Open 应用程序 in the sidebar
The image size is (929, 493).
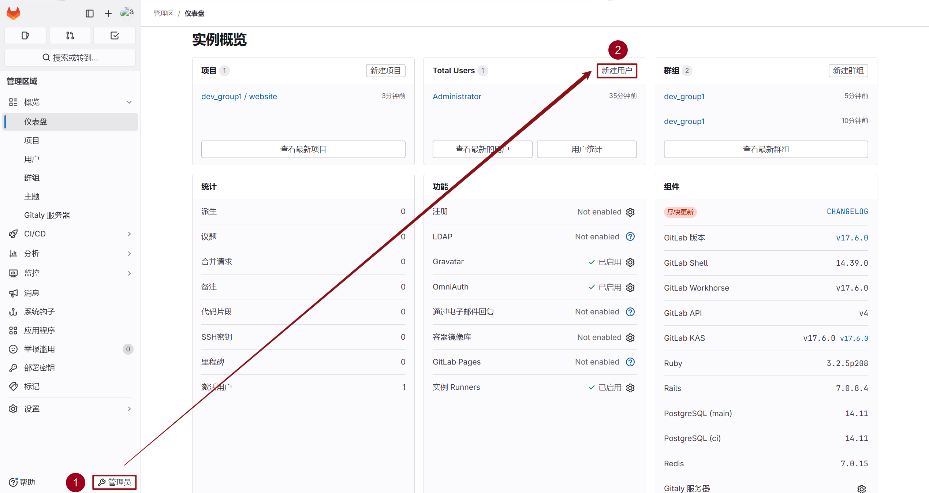pos(70,330)
